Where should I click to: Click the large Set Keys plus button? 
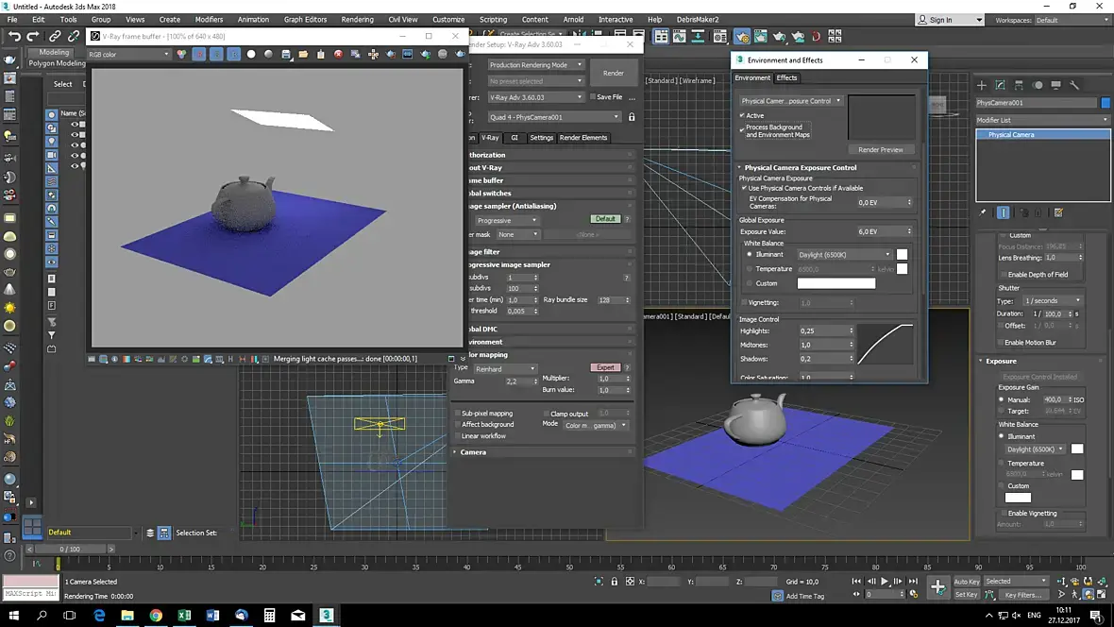click(x=937, y=587)
